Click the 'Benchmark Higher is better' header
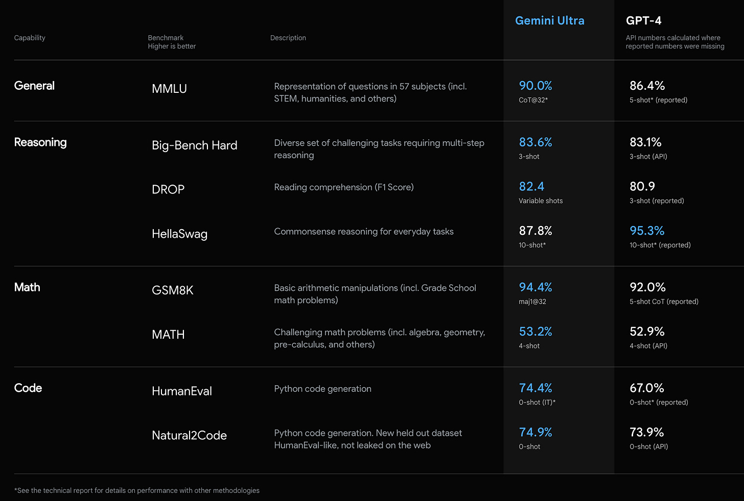The width and height of the screenshot is (744, 501). tap(172, 42)
